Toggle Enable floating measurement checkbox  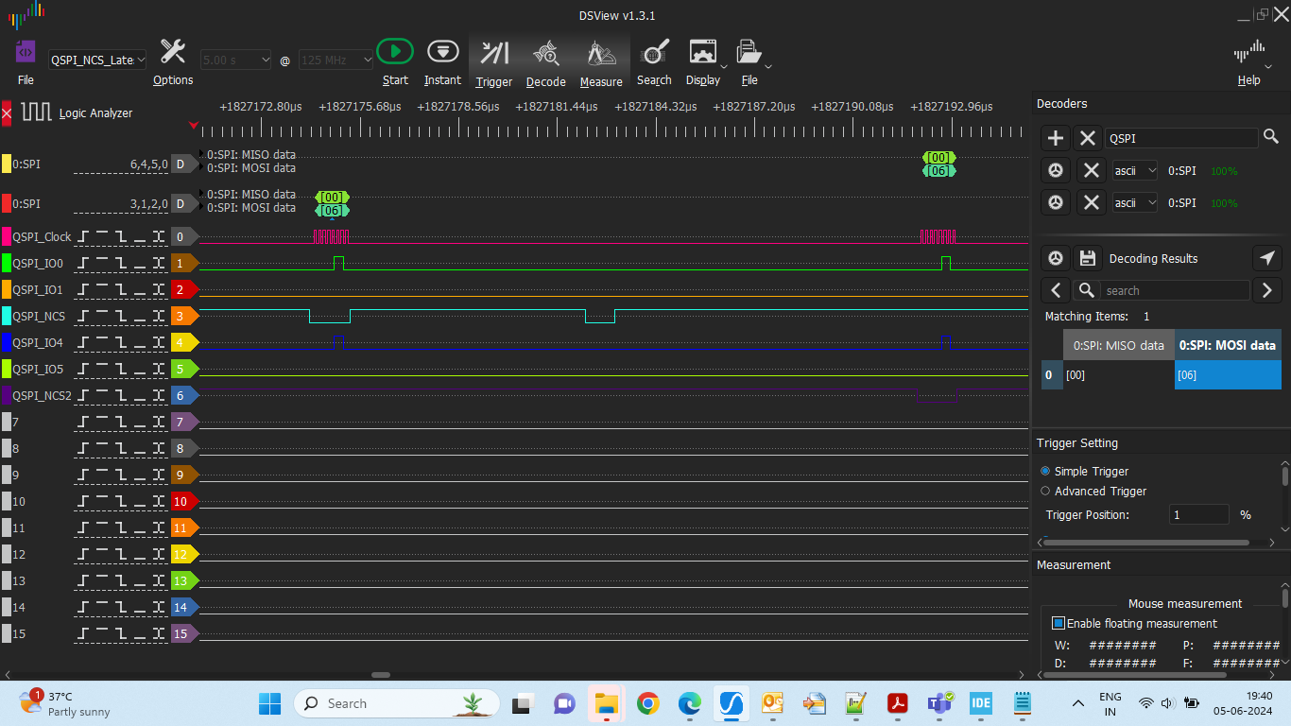click(1058, 623)
